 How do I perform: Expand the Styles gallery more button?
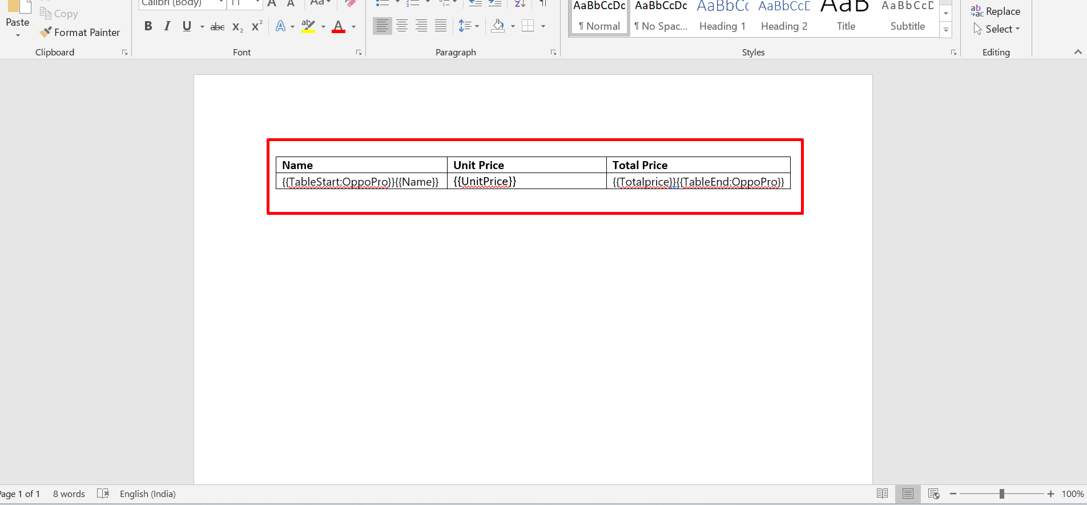click(946, 30)
